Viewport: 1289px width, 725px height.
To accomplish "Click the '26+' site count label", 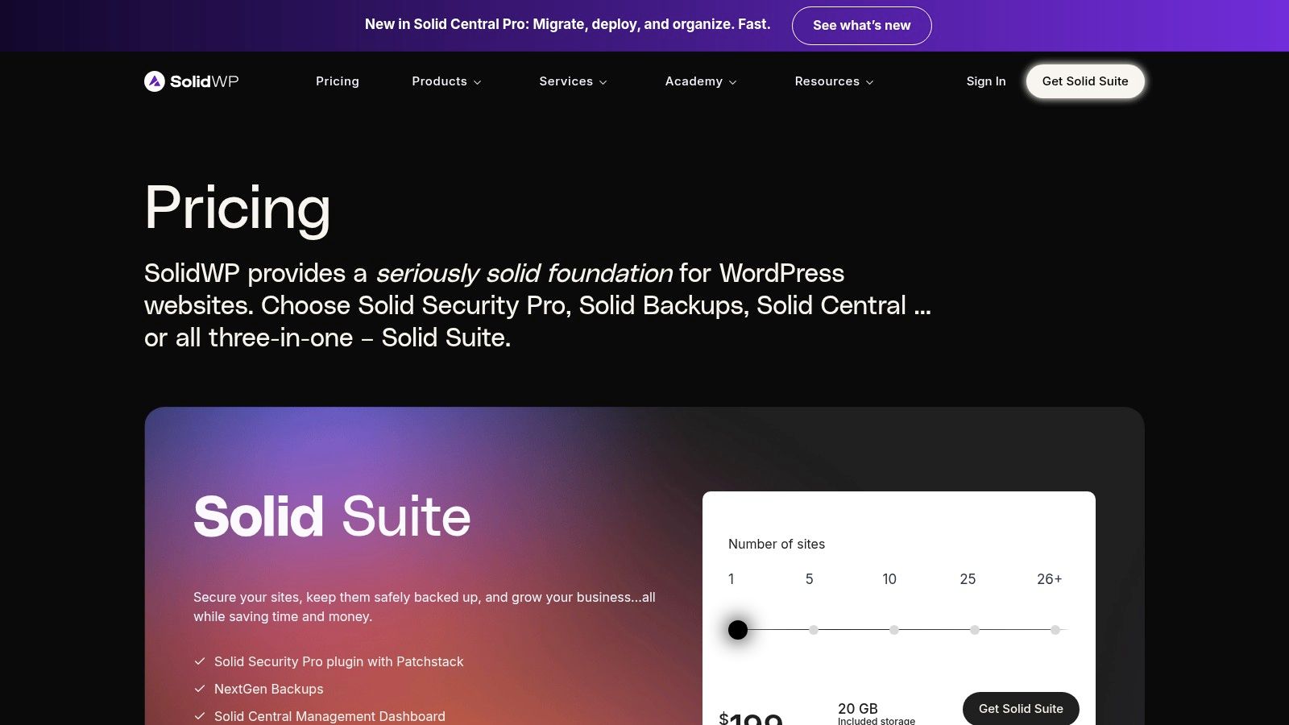I will coord(1049,579).
